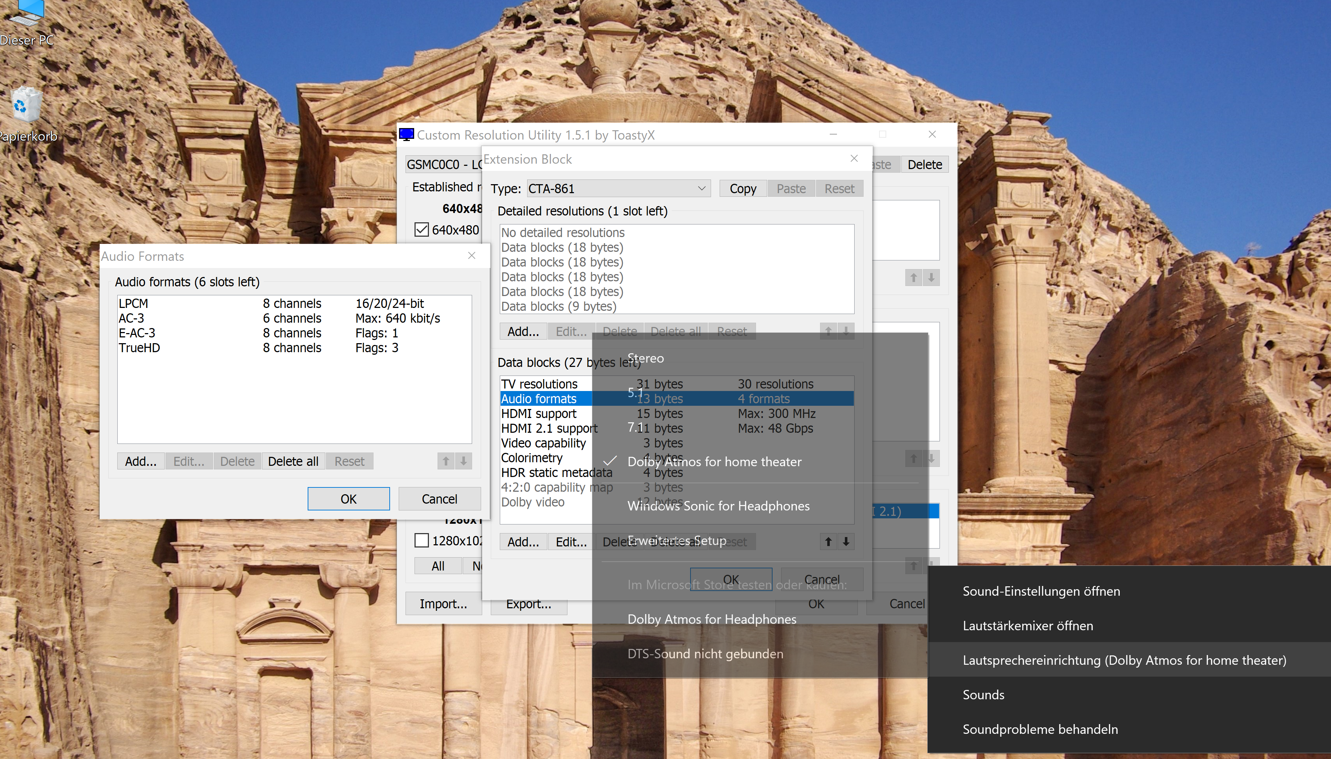Click move up arrow in Audio Formats dialog

click(446, 461)
